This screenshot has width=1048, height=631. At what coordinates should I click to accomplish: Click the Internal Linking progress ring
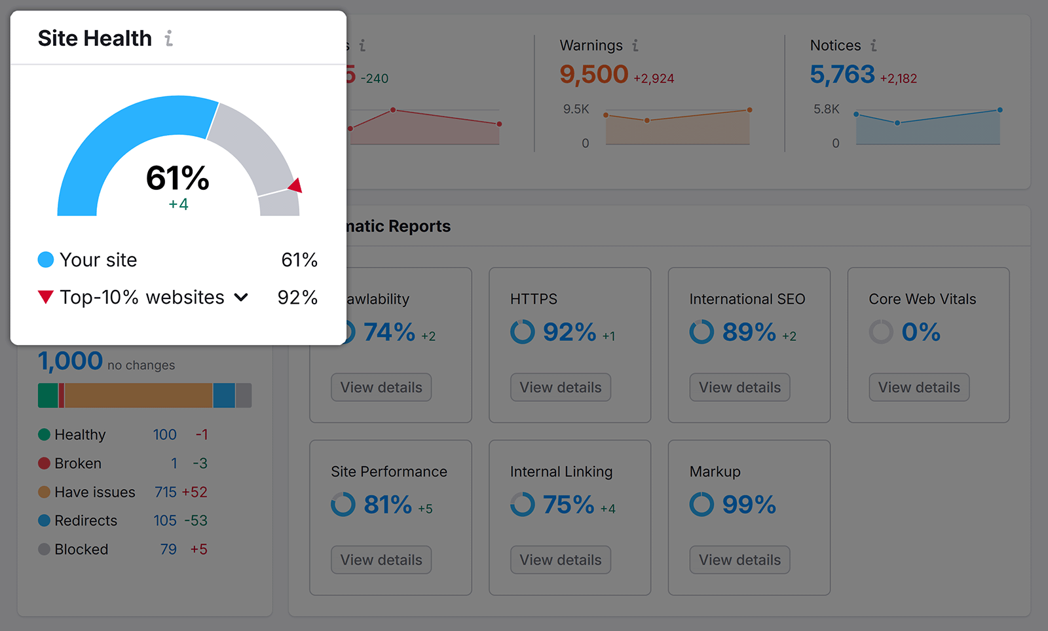coord(521,505)
